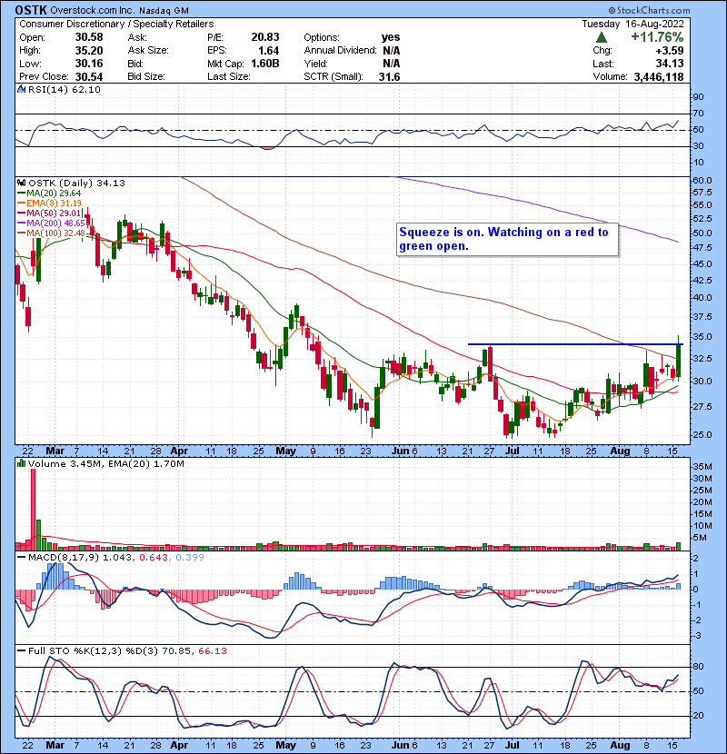Image resolution: width=727 pixels, height=754 pixels.
Task: Click the OSTK (Daily) candlestick icon
Action: 21,183
